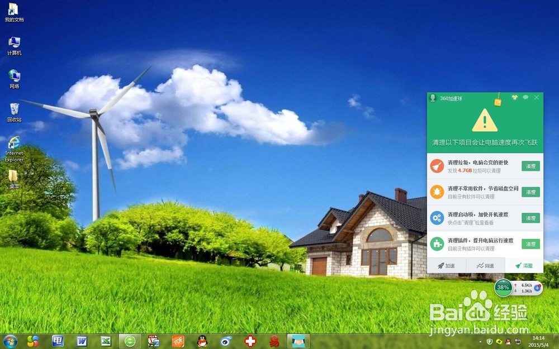Click the red PDF converter taskbar icon
This screenshot has width=559, height=349.
(154, 342)
